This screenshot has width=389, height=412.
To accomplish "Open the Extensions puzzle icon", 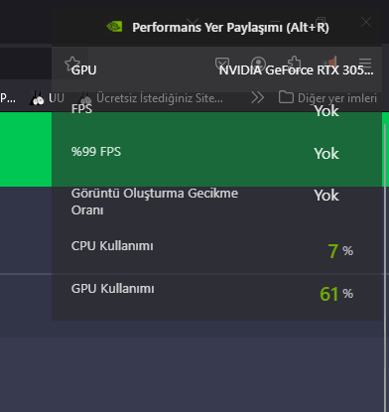I will [294, 63].
